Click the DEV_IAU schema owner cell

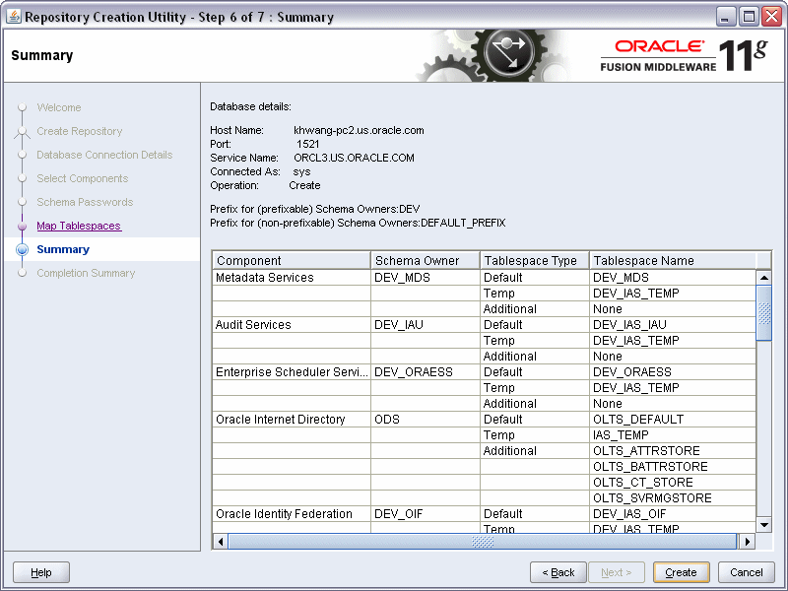pos(426,325)
